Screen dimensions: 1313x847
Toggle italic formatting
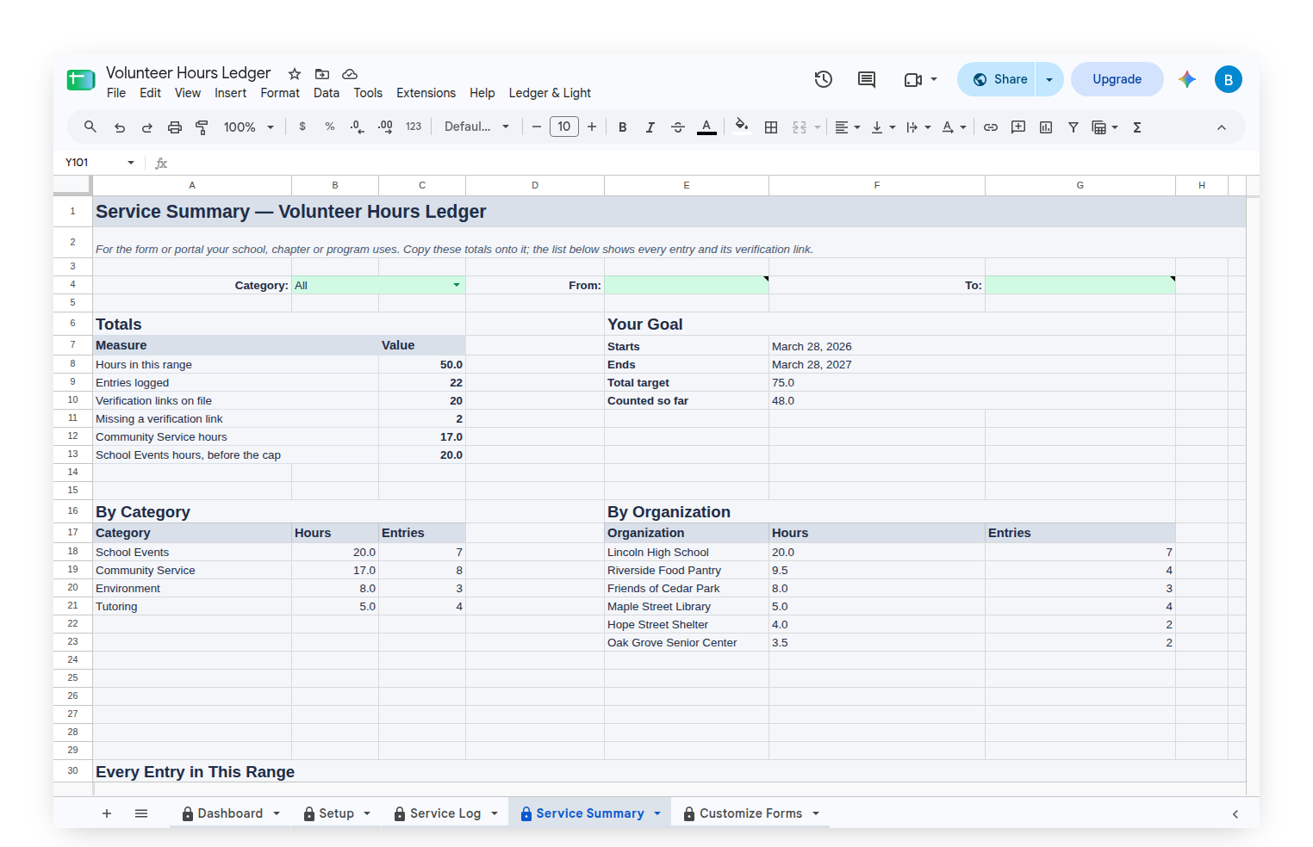pos(650,127)
